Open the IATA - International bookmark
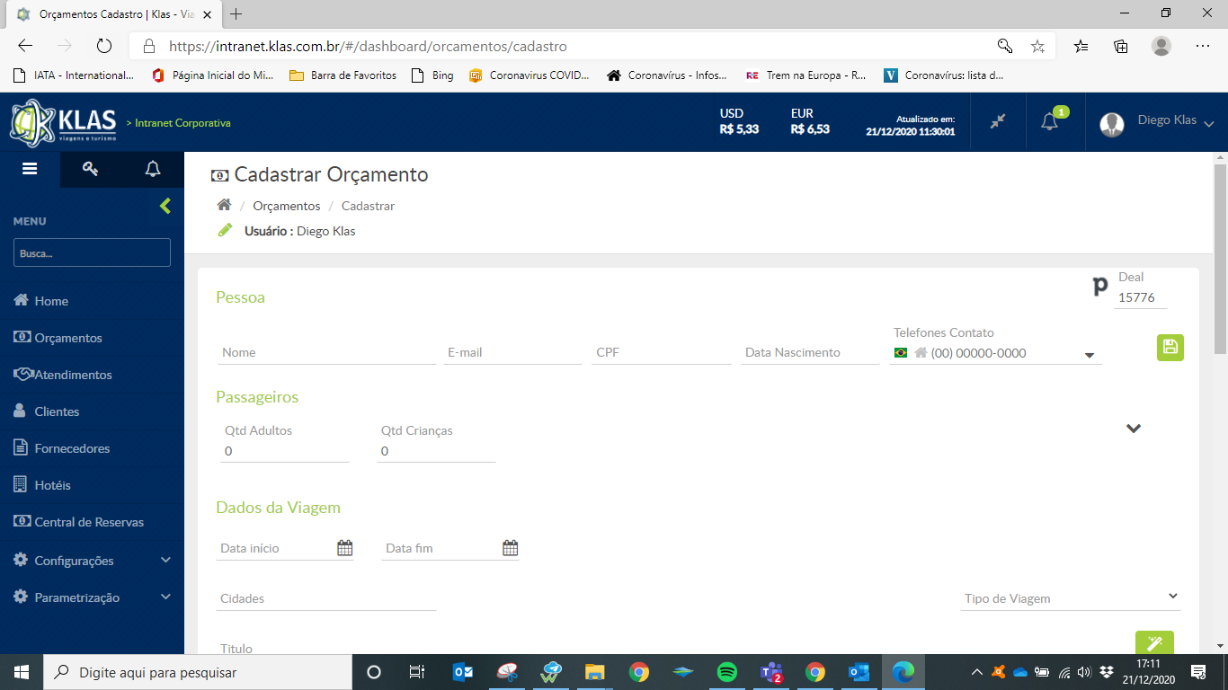The image size is (1228, 690). [x=74, y=75]
